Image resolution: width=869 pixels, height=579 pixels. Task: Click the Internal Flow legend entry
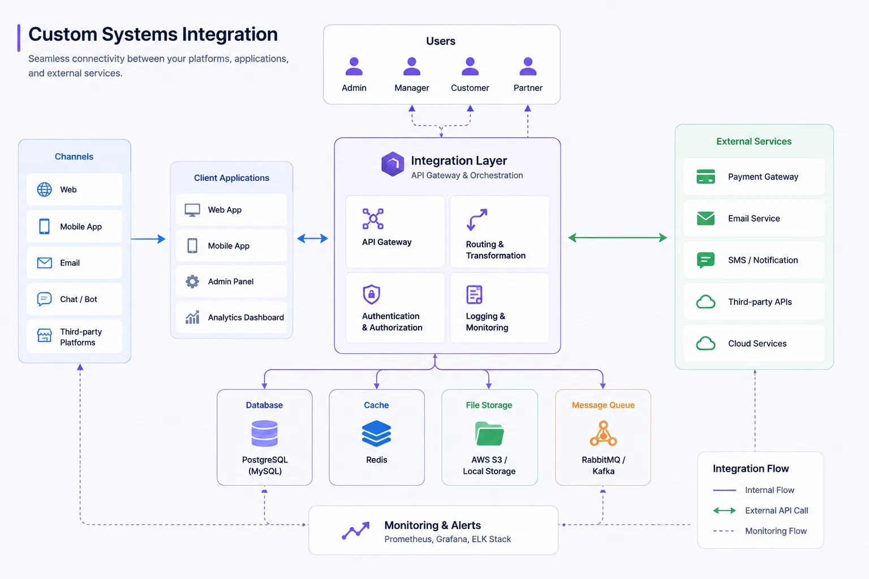[x=754, y=490]
